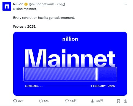Image resolution: width=133 pixels, height=106 pixels.
Task: Click the 324 reply count
Action: pos(21,101)
